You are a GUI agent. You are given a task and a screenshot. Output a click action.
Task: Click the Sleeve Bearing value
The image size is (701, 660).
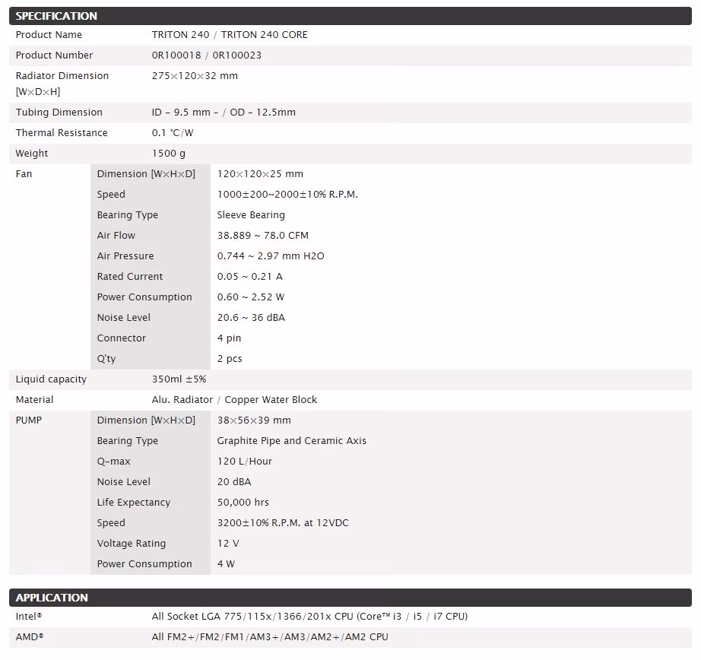[x=251, y=215]
